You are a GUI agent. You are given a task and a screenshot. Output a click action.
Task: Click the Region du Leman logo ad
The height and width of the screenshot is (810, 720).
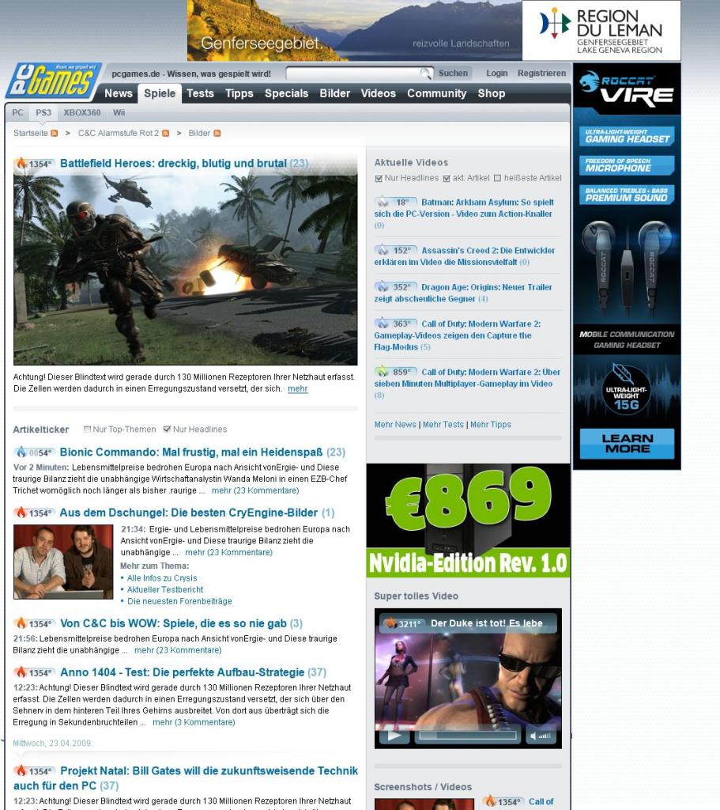pos(601,31)
